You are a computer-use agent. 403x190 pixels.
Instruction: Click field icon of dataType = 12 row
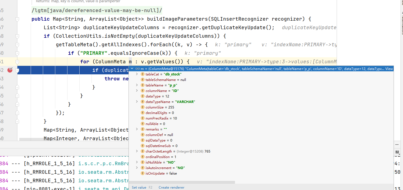point(143,96)
